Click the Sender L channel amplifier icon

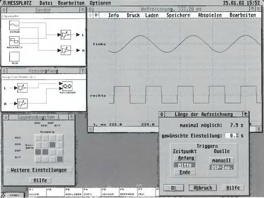pos(65,34)
